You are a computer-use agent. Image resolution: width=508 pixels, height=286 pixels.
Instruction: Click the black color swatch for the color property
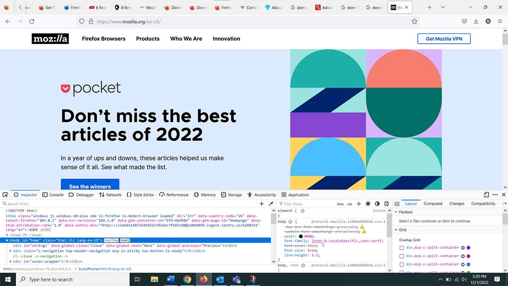point(301,236)
